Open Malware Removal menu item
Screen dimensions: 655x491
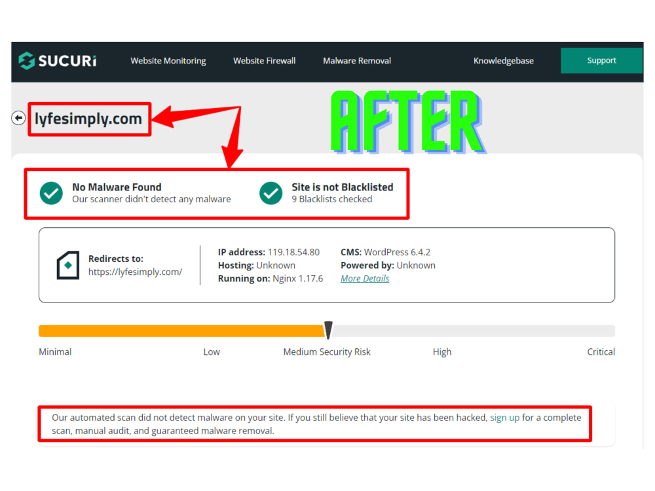(x=357, y=60)
